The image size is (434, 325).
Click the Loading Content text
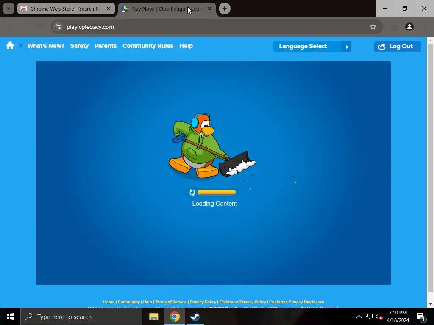pos(214,204)
